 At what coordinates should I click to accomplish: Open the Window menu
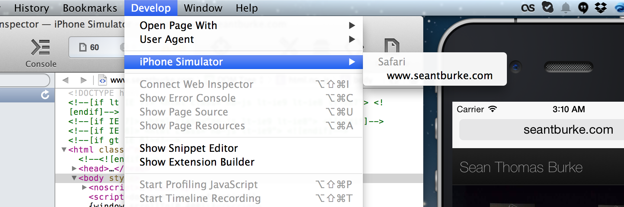click(x=203, y=8)
